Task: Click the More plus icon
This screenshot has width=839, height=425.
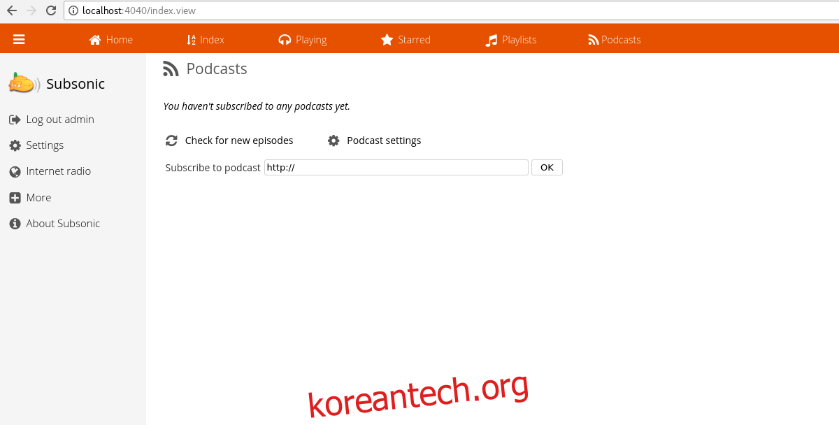Action: [x=15, y=198]
